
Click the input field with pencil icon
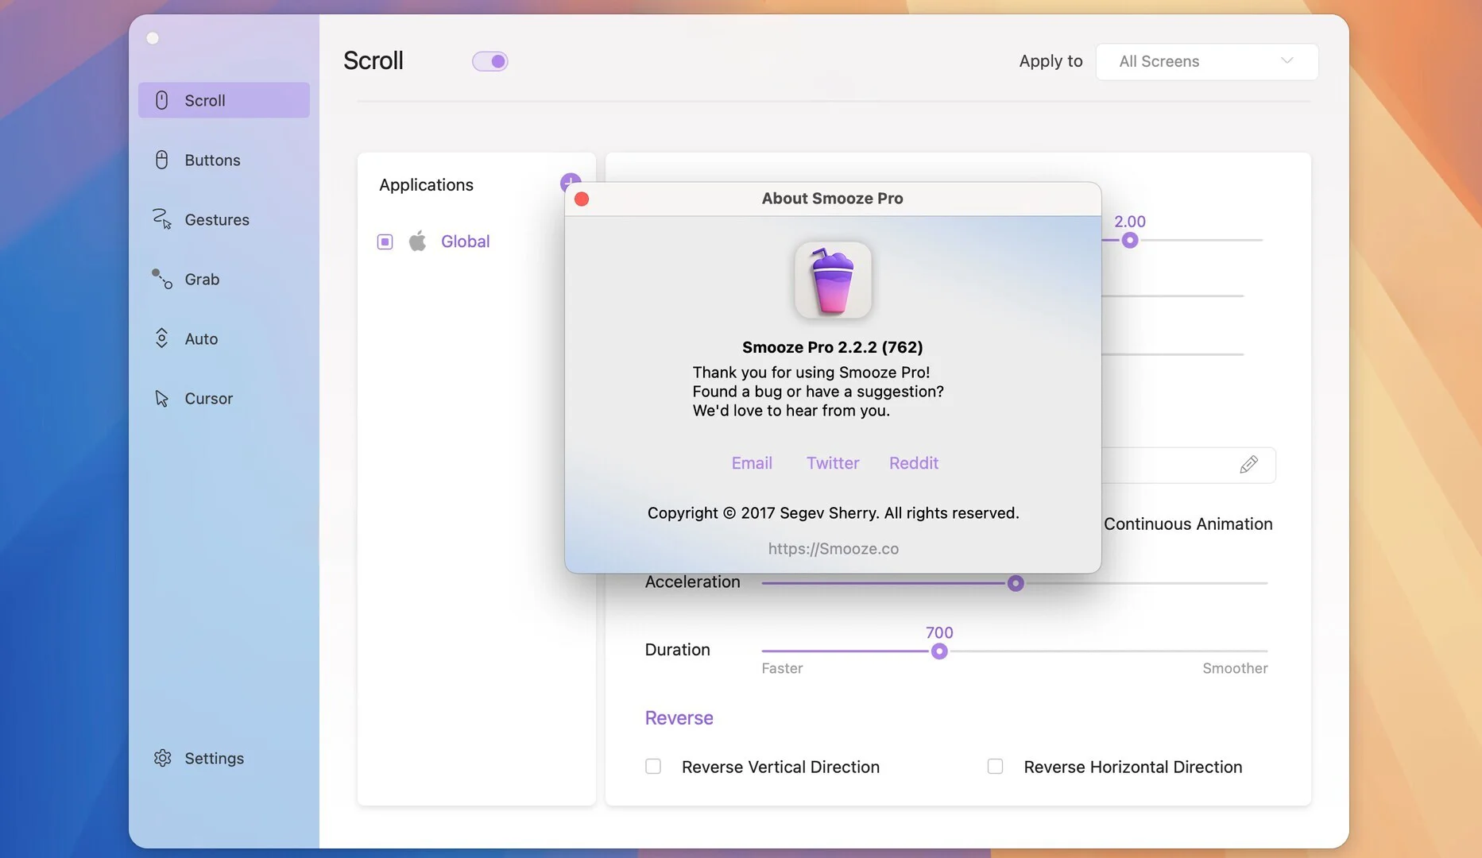[x=1188, y=465]
